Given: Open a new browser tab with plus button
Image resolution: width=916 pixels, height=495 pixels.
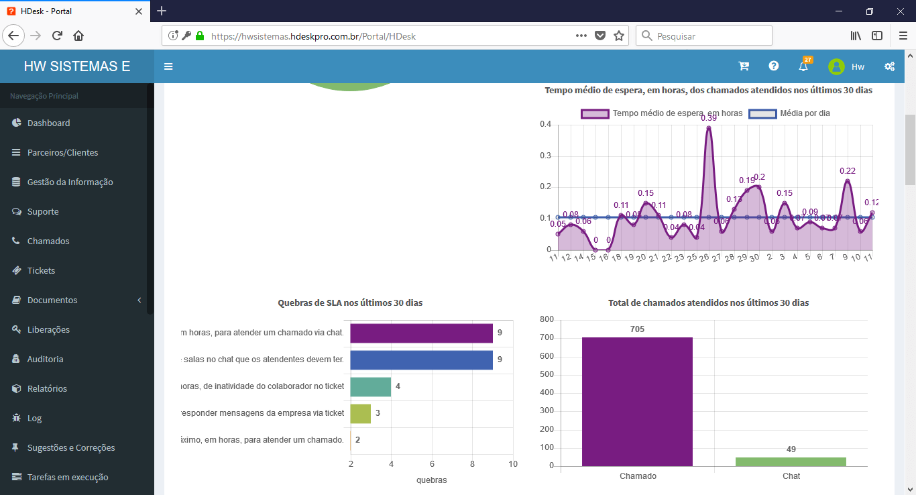Looking at the screenshot, I should 162,11.
